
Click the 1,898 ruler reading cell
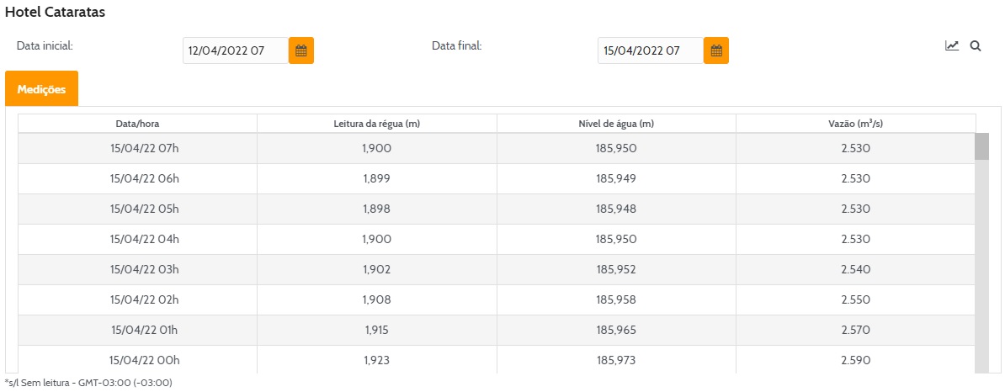[x=377, y=209]
